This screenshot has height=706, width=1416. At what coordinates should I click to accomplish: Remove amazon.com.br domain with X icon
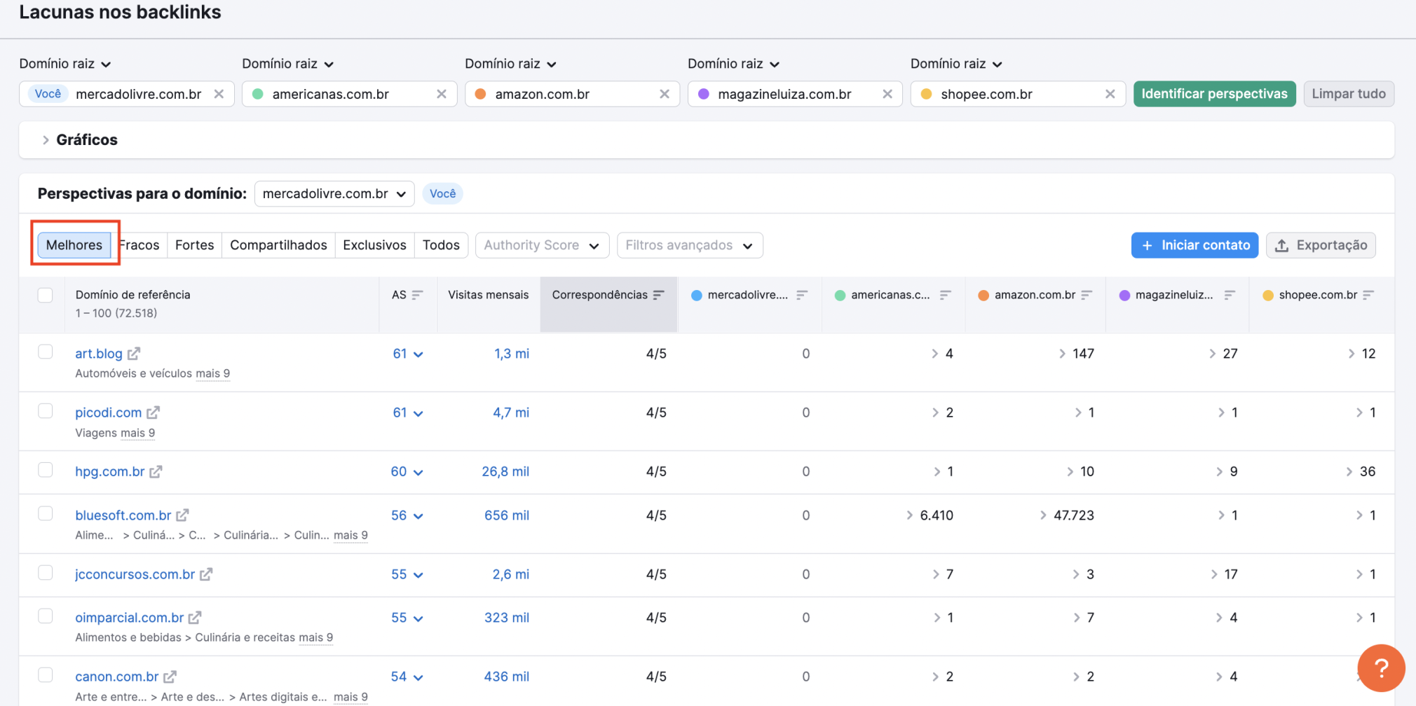(665, 94)
